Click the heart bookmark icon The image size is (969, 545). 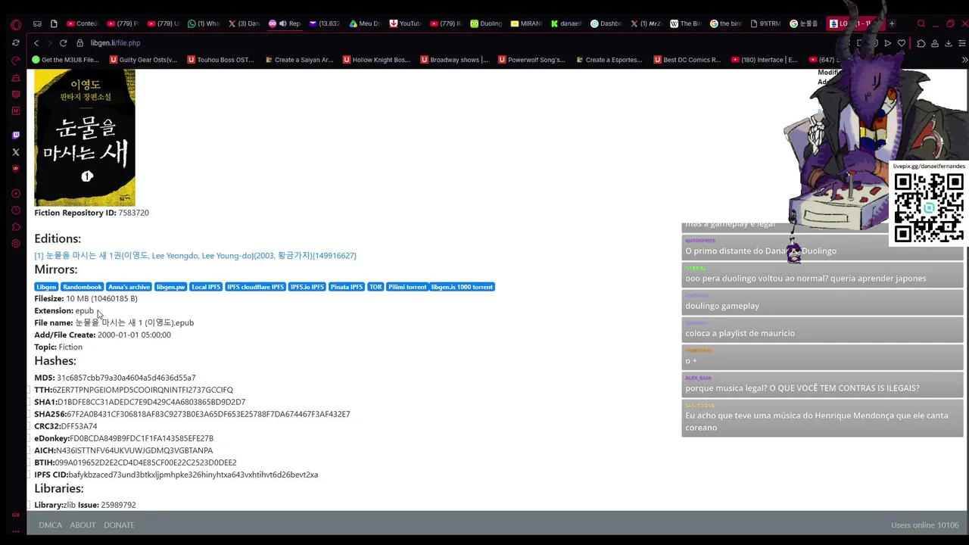tap(902, 43)
